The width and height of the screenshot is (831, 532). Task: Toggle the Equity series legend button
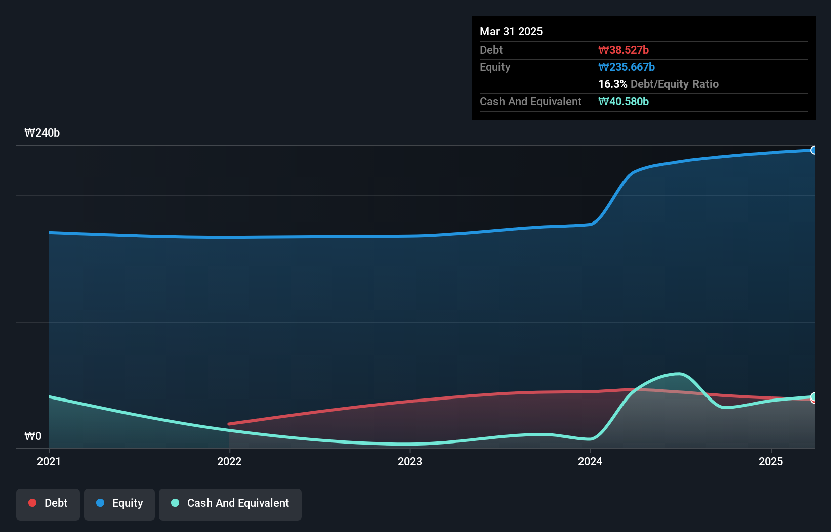tap(119, 504)
